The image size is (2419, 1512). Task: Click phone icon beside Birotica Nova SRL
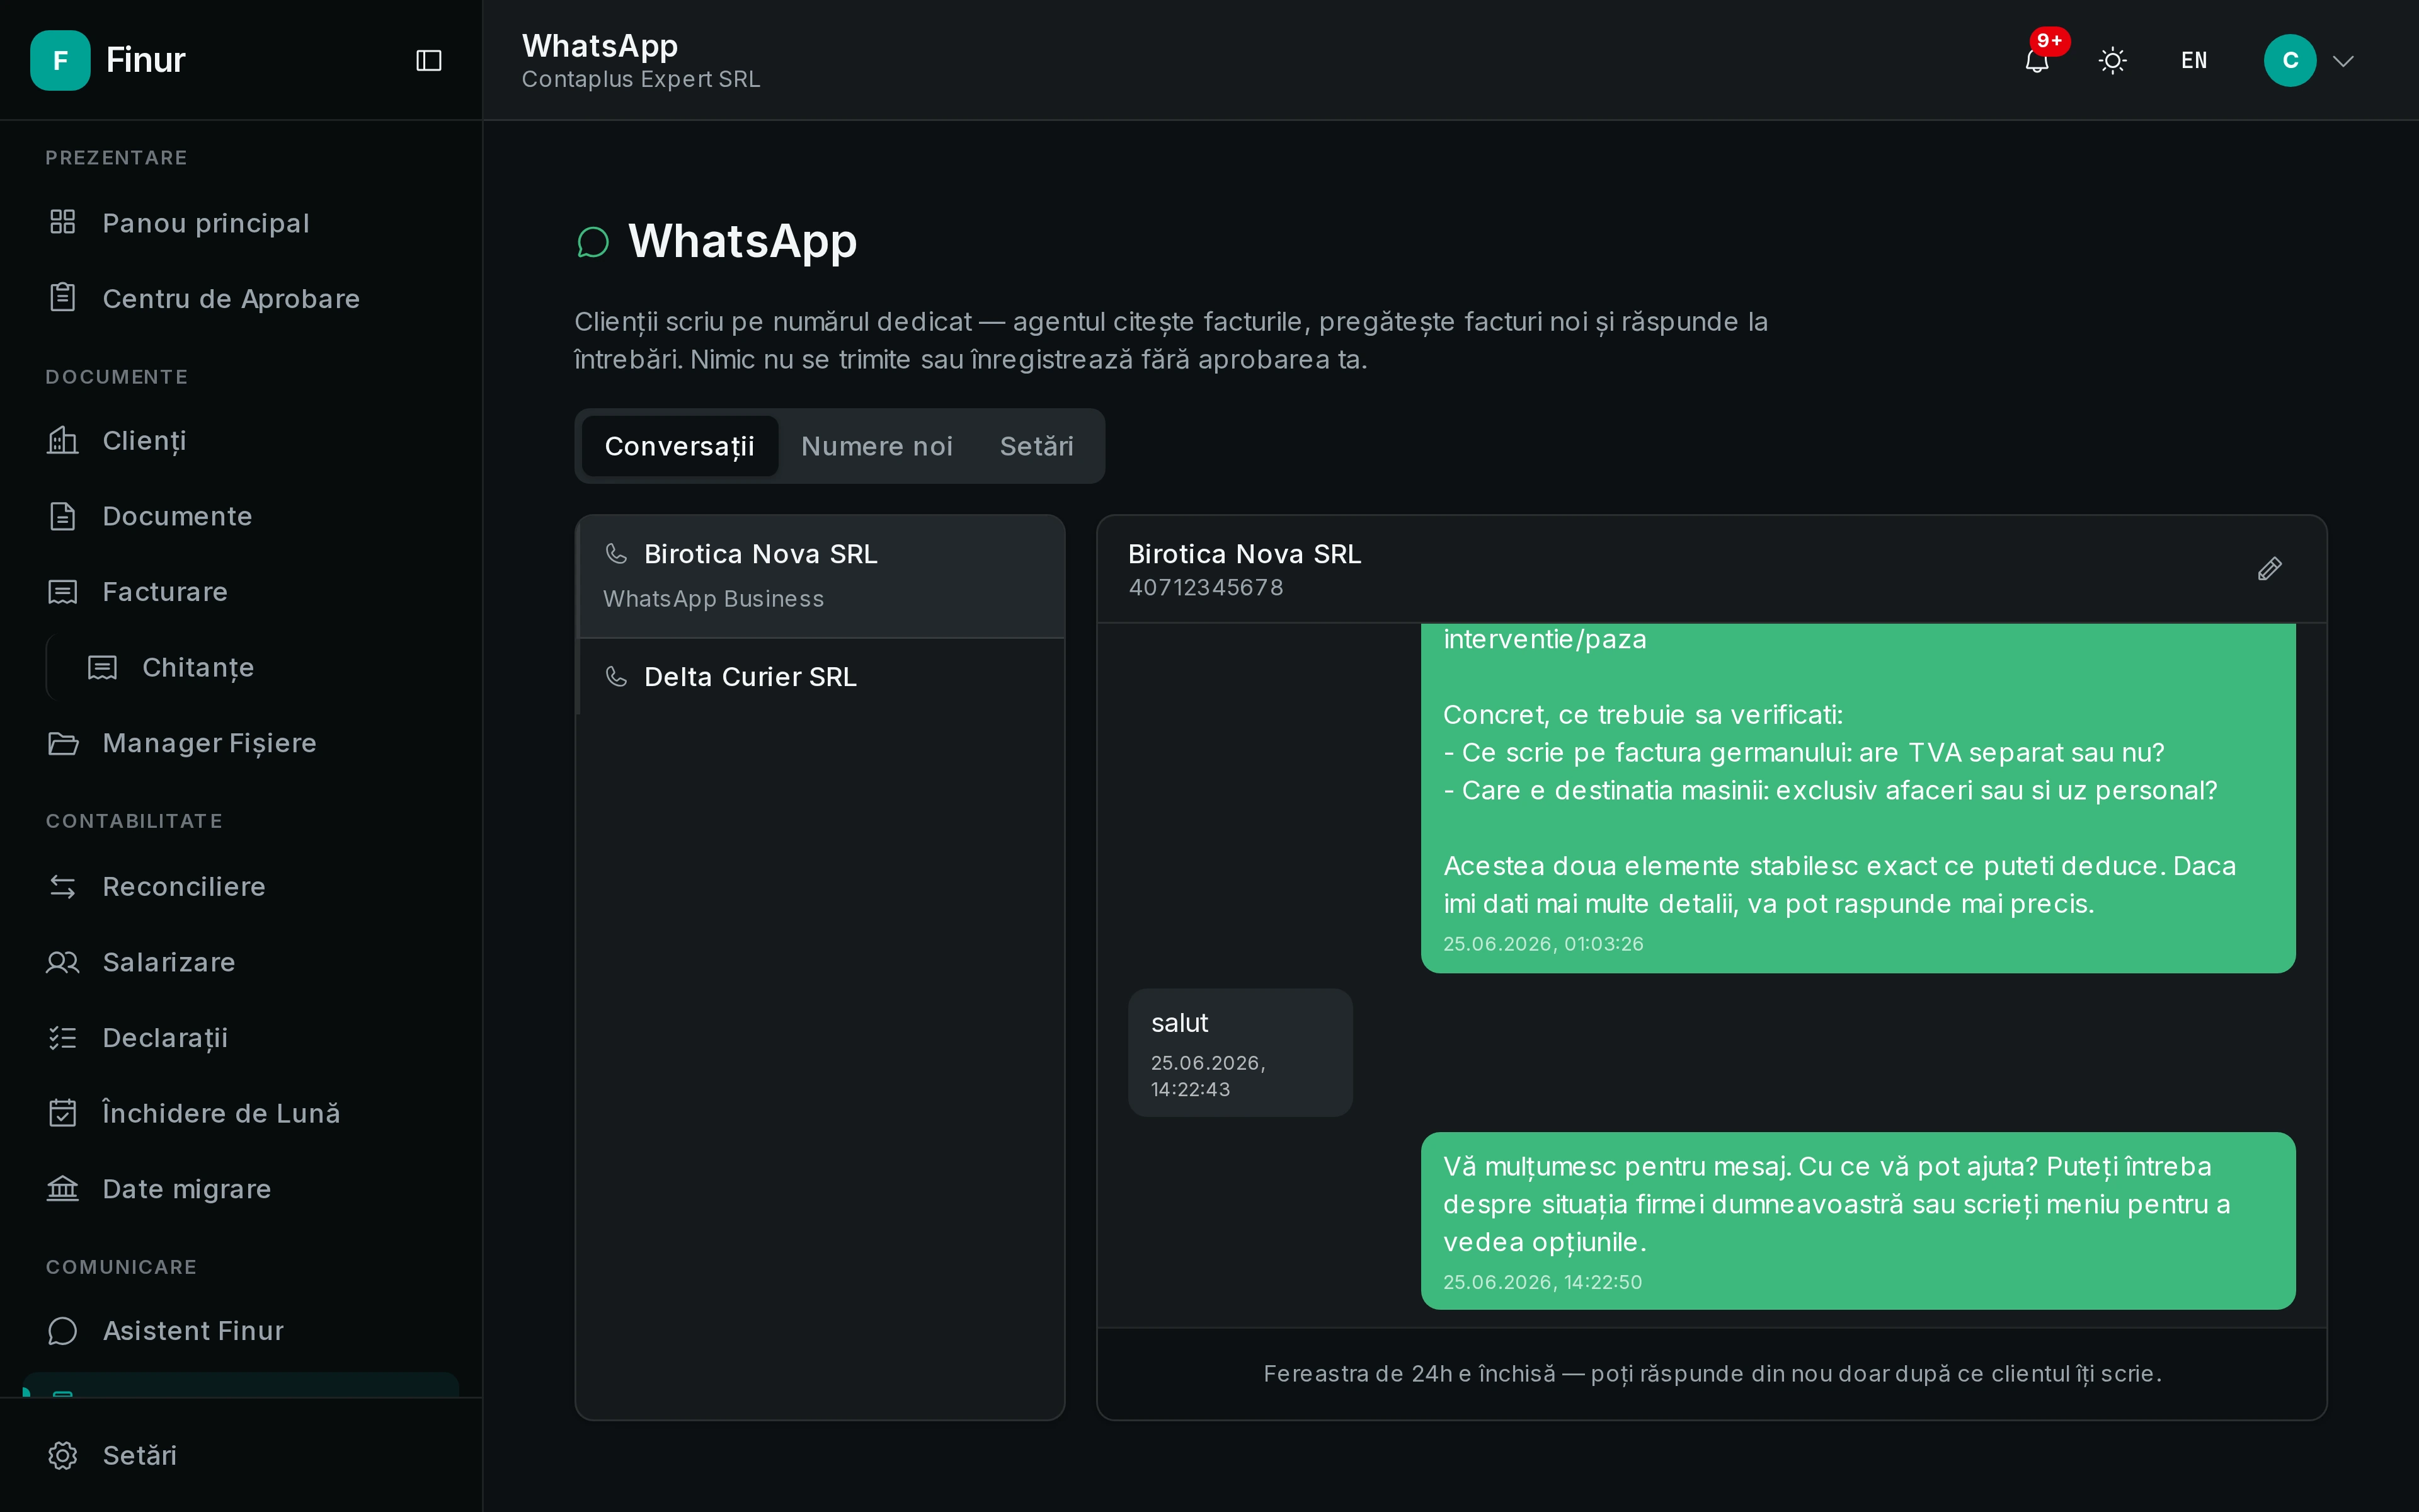(617, 553)
